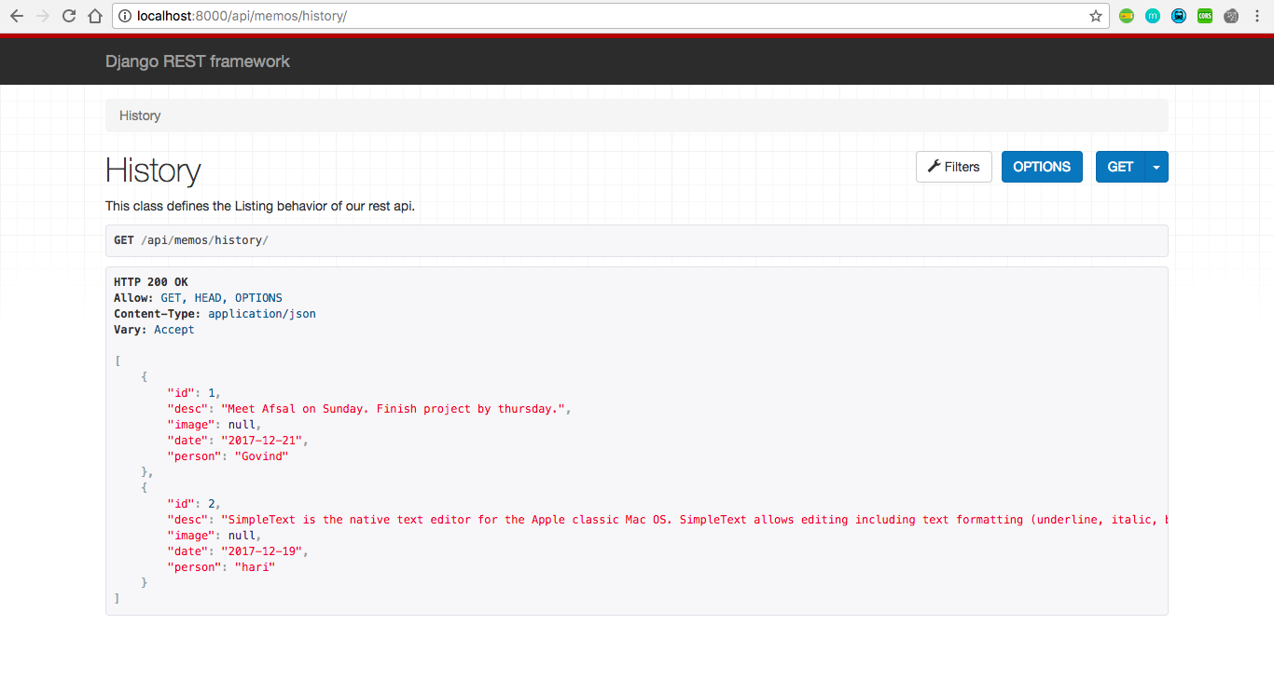Toggle the green CORS extension icon
Image resolution: width=1274 pixels, height=680 pixels.
tap(1205, 16)
